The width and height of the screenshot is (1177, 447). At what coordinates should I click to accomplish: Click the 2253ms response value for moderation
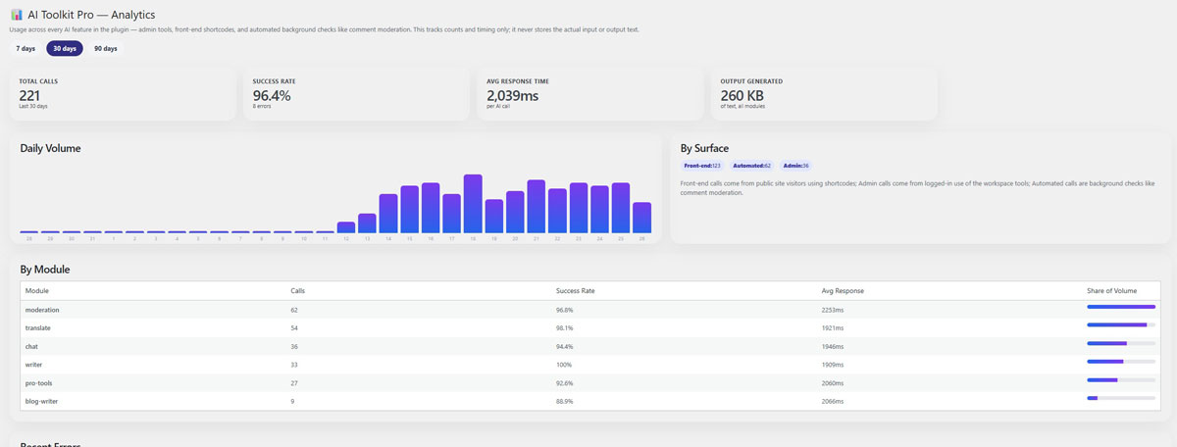pyautogui.click(x=833, y=310)
